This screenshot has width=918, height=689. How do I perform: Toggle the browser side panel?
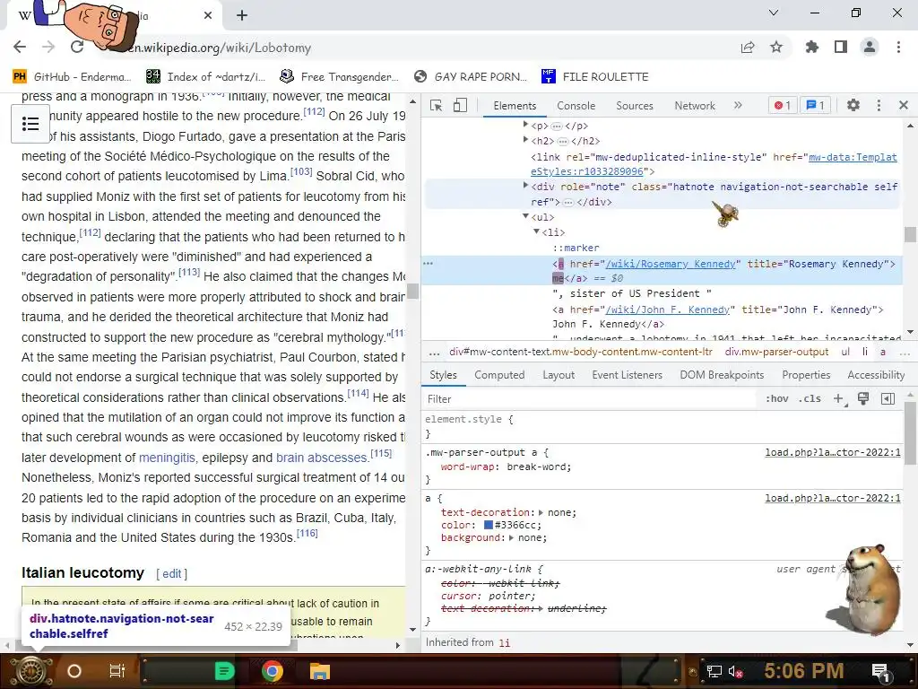tap(841, 47)
